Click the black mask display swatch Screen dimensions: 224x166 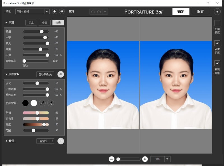click(25, 103)
